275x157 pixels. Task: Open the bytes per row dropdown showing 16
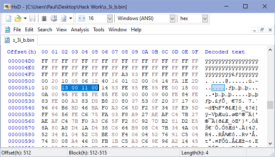click(110, 18)
